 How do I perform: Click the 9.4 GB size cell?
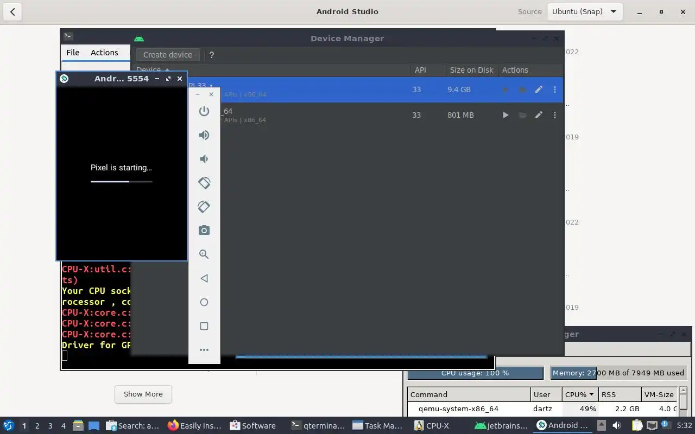click(x=459, y=90)
